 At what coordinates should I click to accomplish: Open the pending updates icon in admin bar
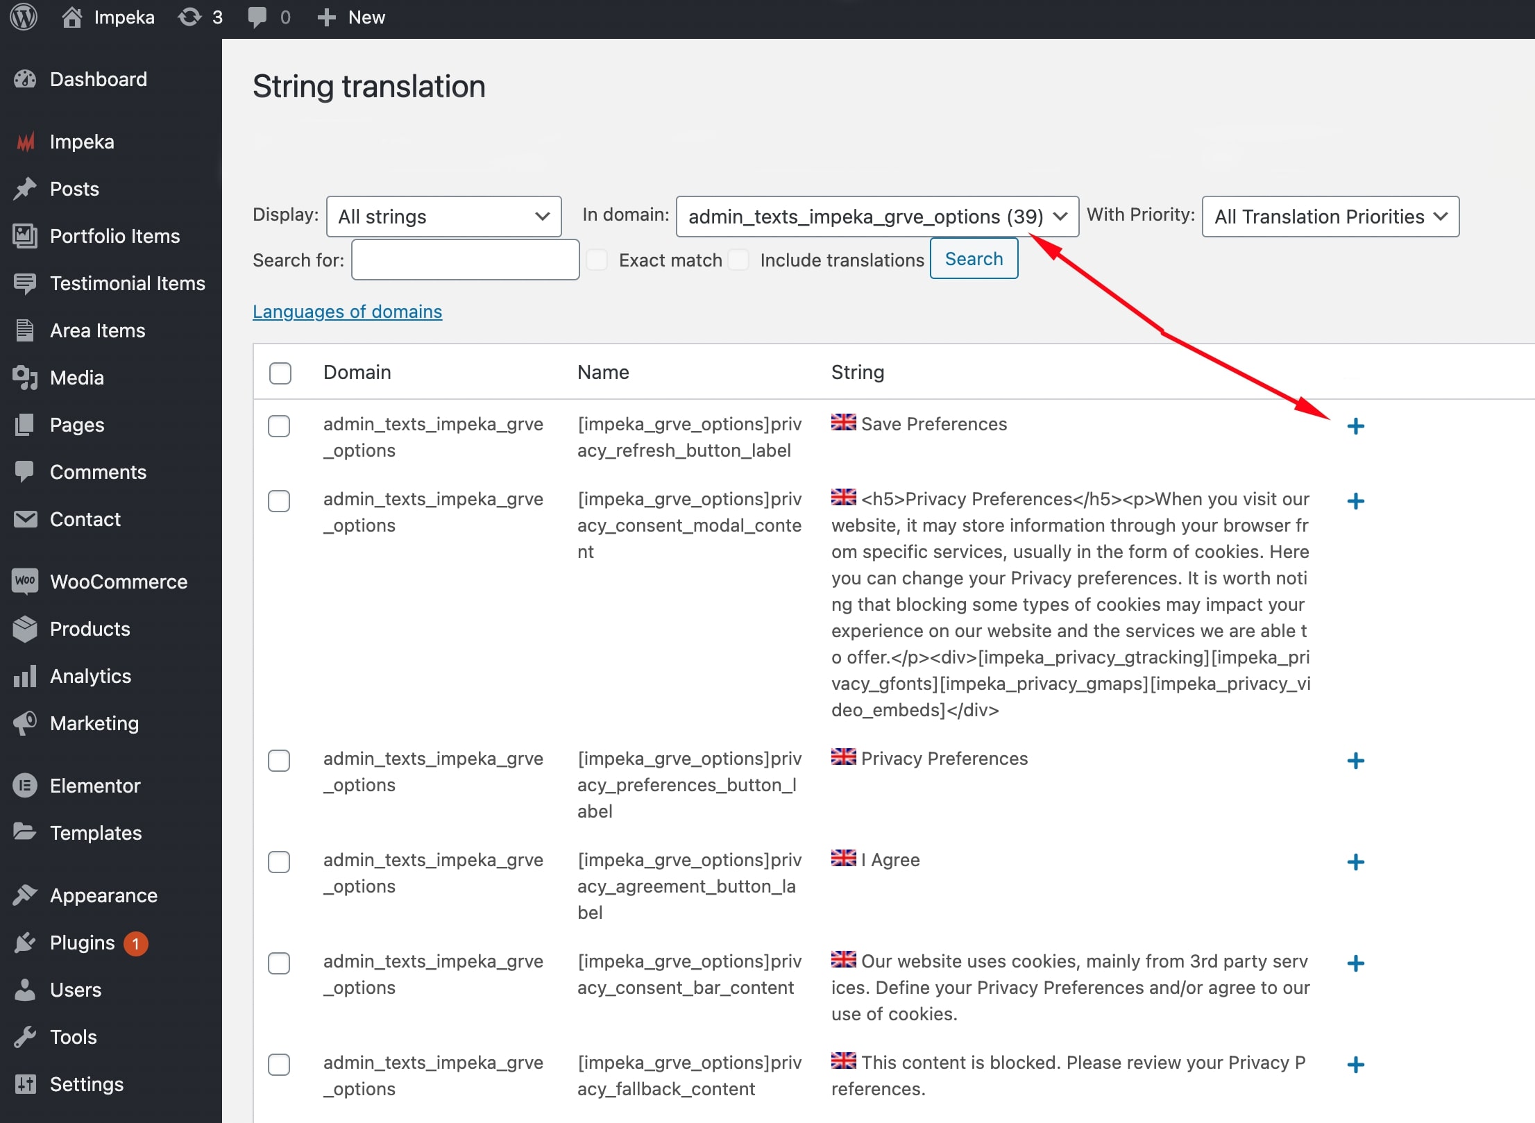click(x=190, y=17)
